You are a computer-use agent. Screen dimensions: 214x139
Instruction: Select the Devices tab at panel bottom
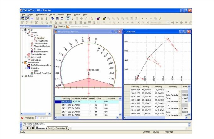tap(42, 118)
